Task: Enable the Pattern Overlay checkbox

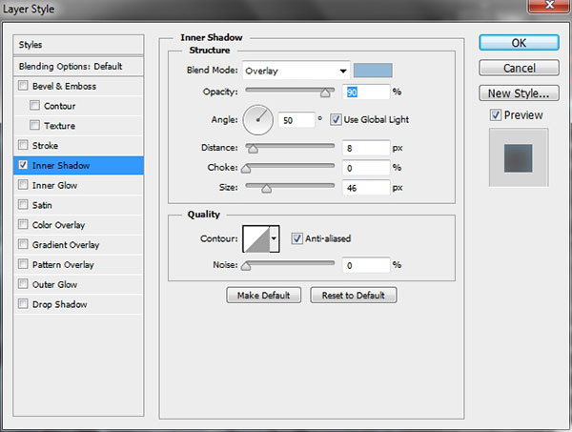Action: [23, 264]
